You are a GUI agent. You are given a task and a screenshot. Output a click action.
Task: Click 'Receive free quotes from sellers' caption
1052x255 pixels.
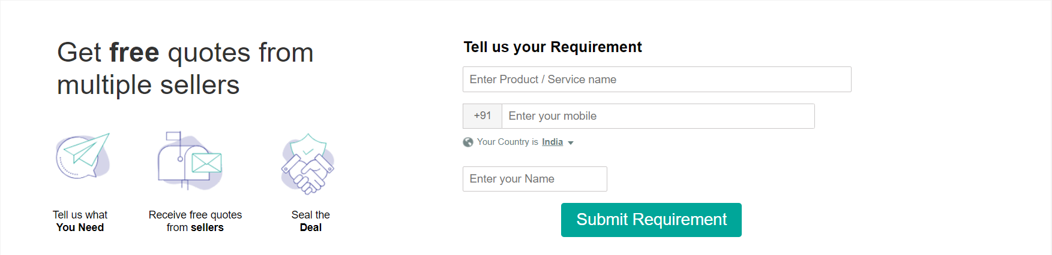tap(195, 221)
